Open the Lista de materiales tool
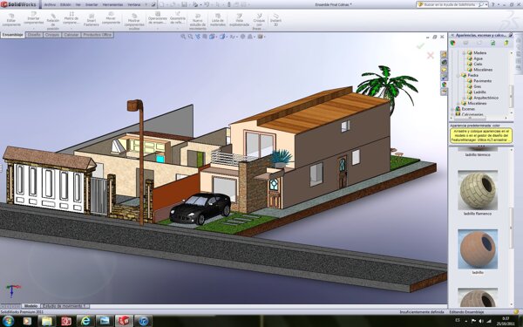 218,20
